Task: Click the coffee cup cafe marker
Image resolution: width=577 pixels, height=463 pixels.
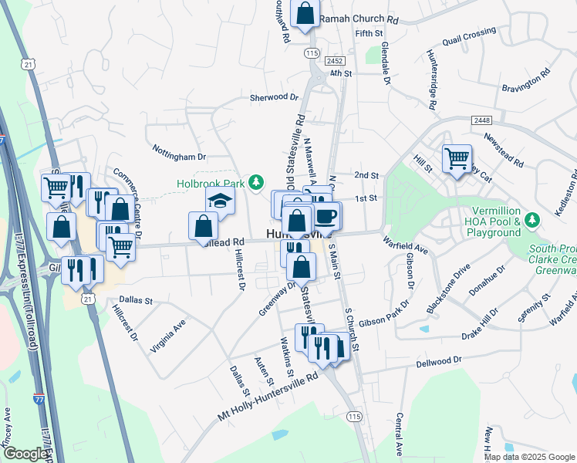Action: point(326,218)
